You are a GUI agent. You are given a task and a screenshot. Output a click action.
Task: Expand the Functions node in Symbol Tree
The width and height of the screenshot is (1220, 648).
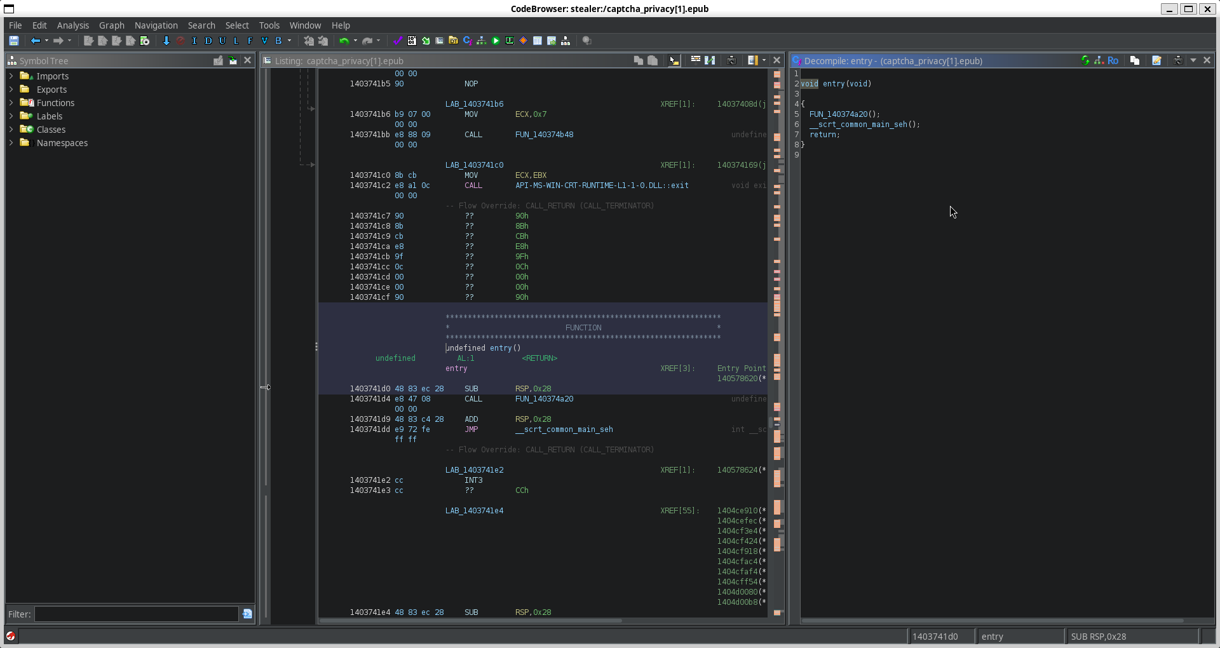click(11, 102)
